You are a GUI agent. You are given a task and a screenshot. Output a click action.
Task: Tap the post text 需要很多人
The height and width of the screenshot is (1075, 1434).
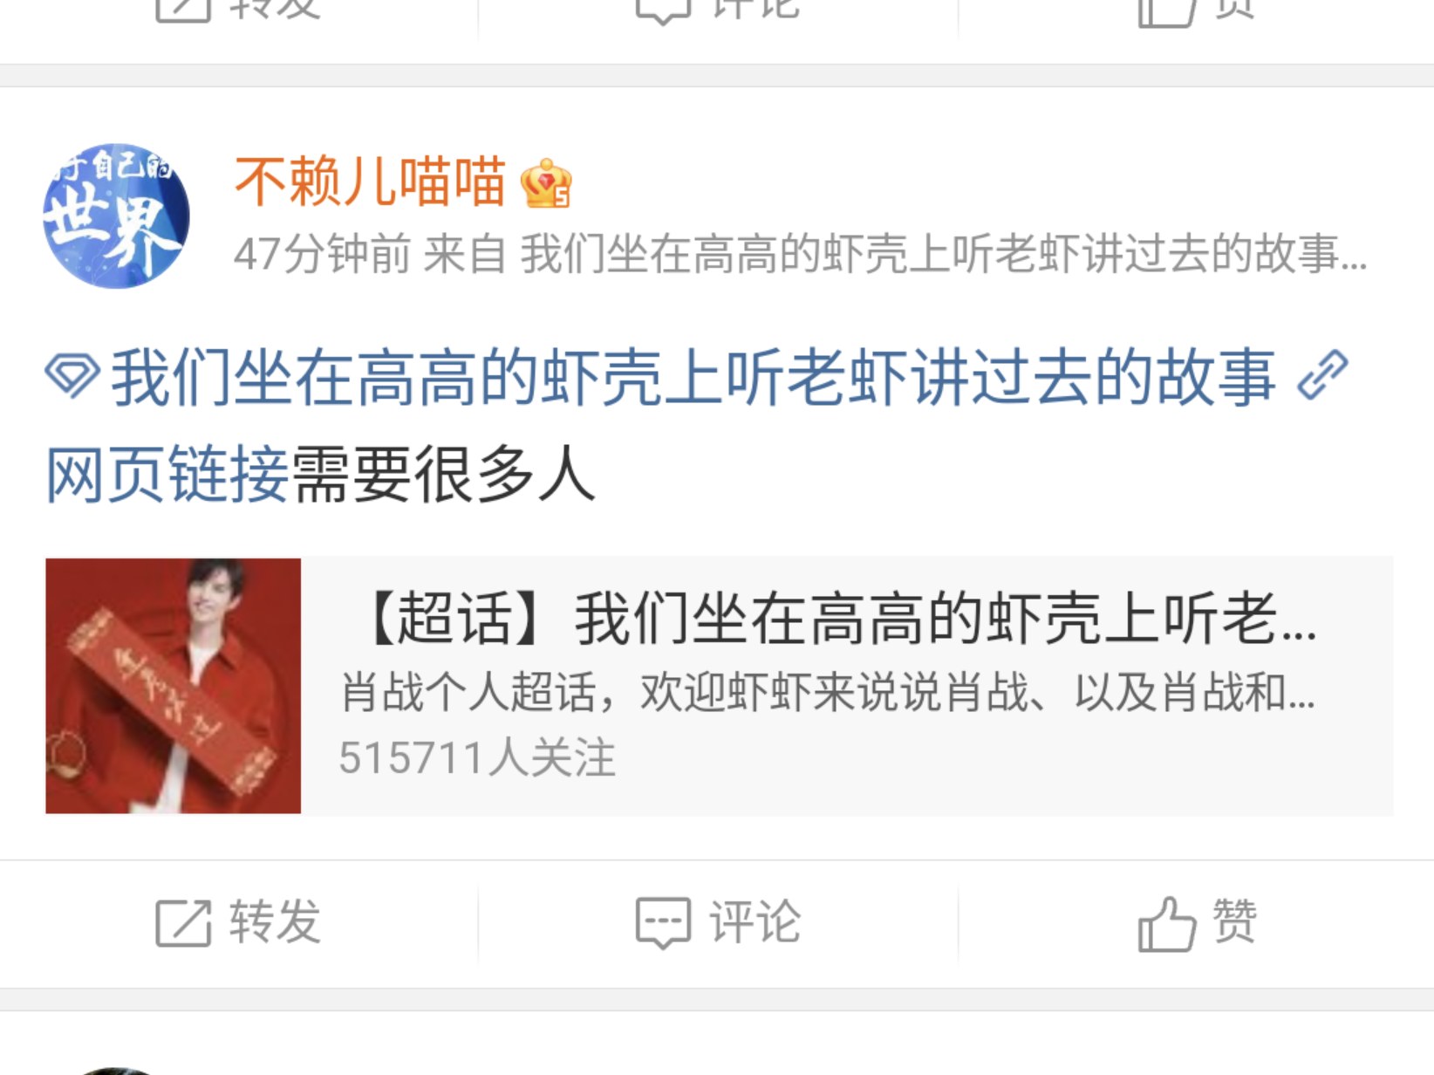coord(443,475)
